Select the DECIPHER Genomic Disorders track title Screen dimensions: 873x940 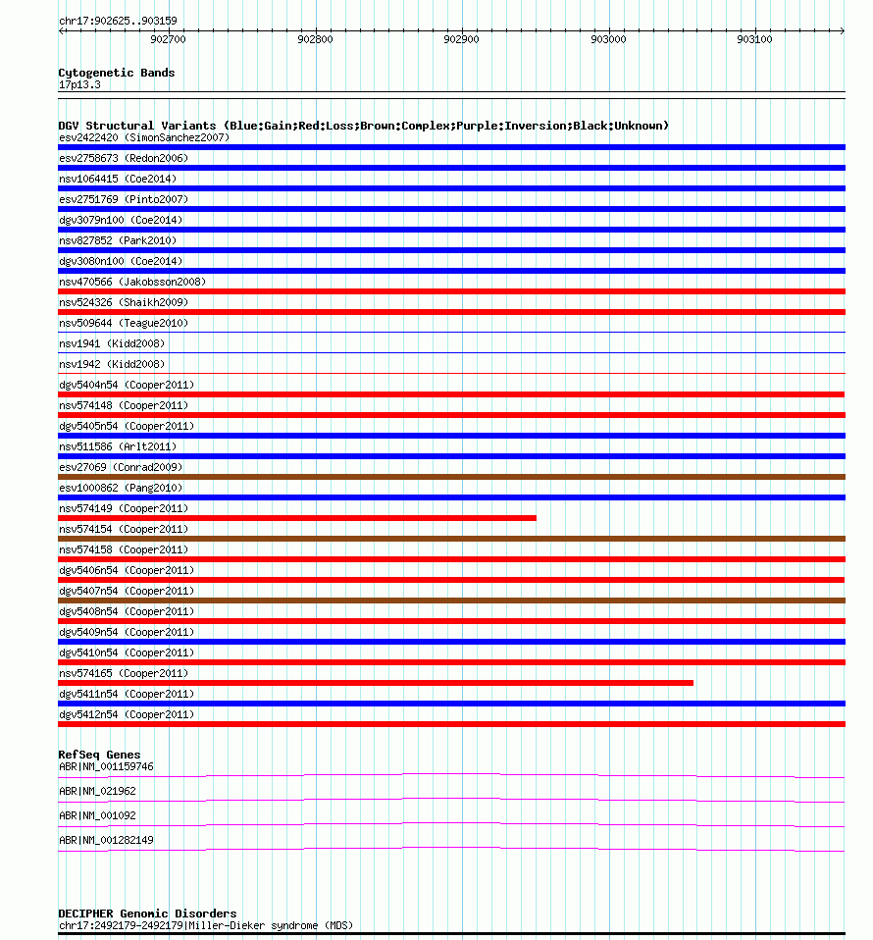pos(147,914)
